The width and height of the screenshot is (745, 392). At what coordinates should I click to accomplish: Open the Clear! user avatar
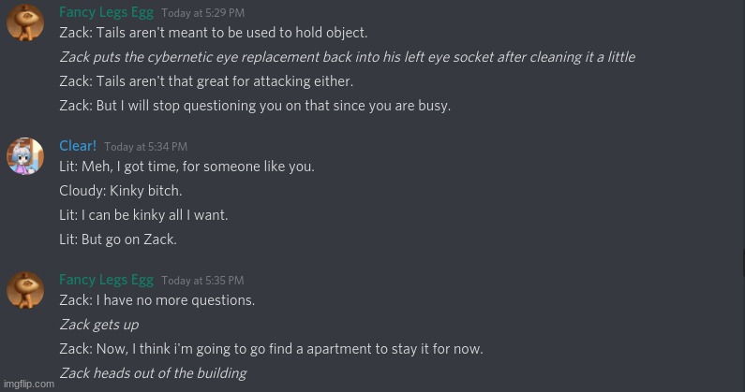pyautogui.click(x=25, y=156)
